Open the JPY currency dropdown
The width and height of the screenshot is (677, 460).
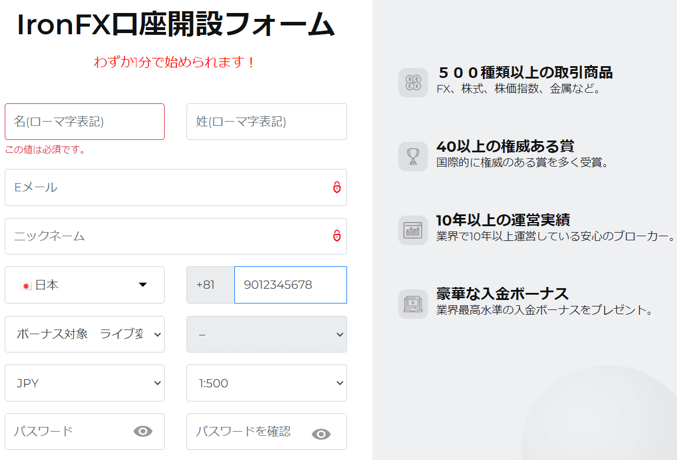coord(84,383)
